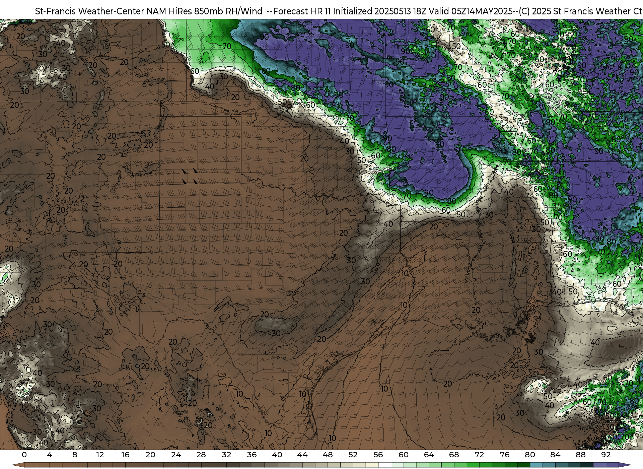Viewport: 643px width, 469px height.
Task: Click the map title 'St-Francis Weather-Center NAM HiRes 850mb RH/Wind'
Action: point(149,11)
